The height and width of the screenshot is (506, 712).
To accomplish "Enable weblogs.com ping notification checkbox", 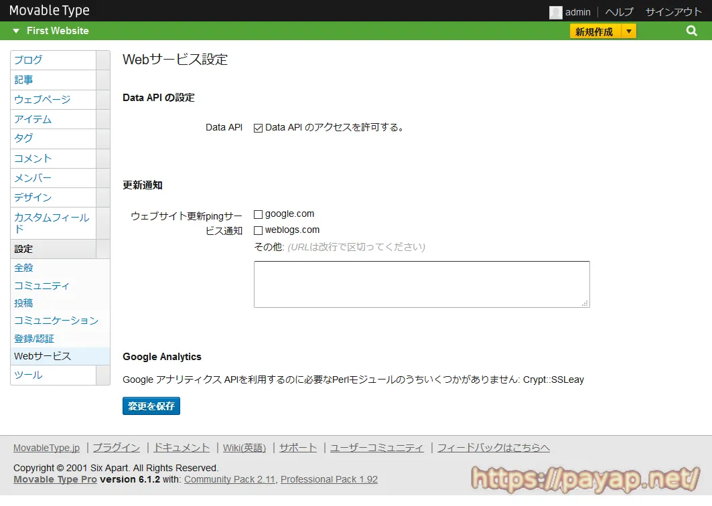I will coord(258,230).
